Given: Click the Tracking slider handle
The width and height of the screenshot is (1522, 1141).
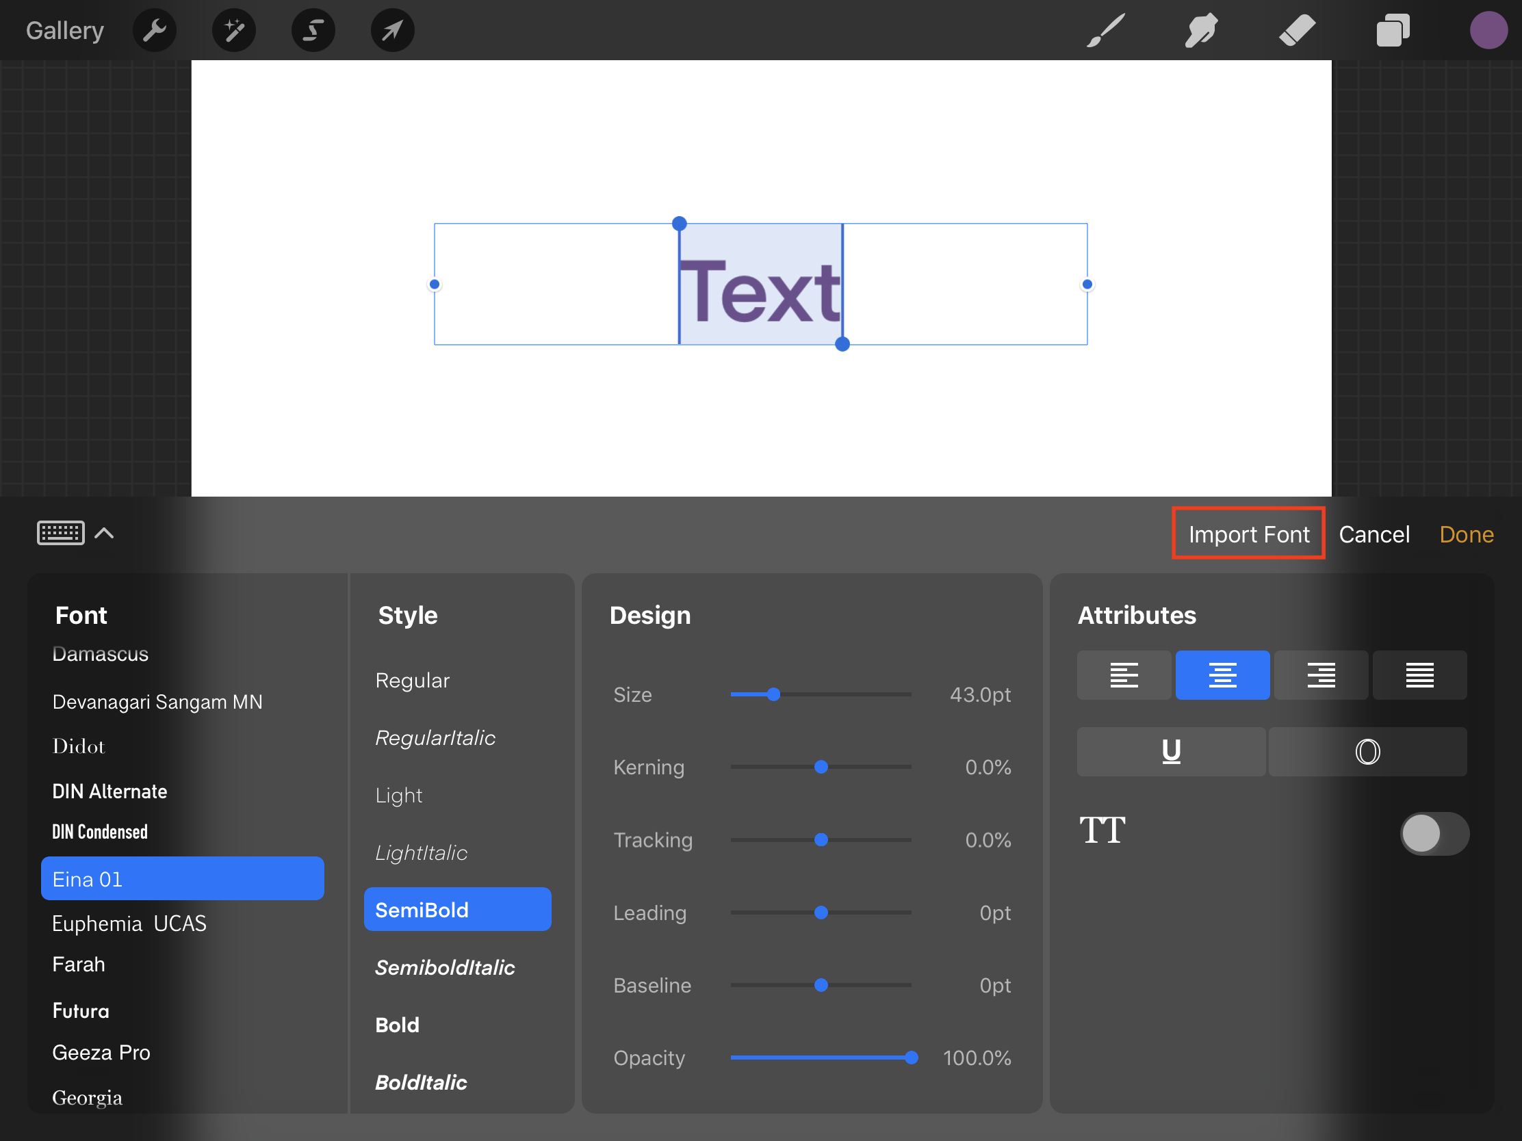Looking at the screenshot, I should pos(821,840).
